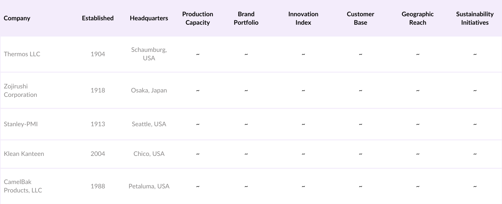This screenshot has height=204, width=502.
Task: Select the Geographic Reach header
Action: (417, 18)
